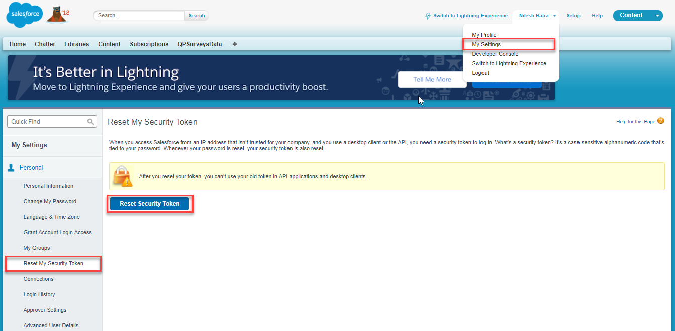Select My Profile from user menu
The height and width of the screenshot is (331, 675).
[x=484, y=35]
